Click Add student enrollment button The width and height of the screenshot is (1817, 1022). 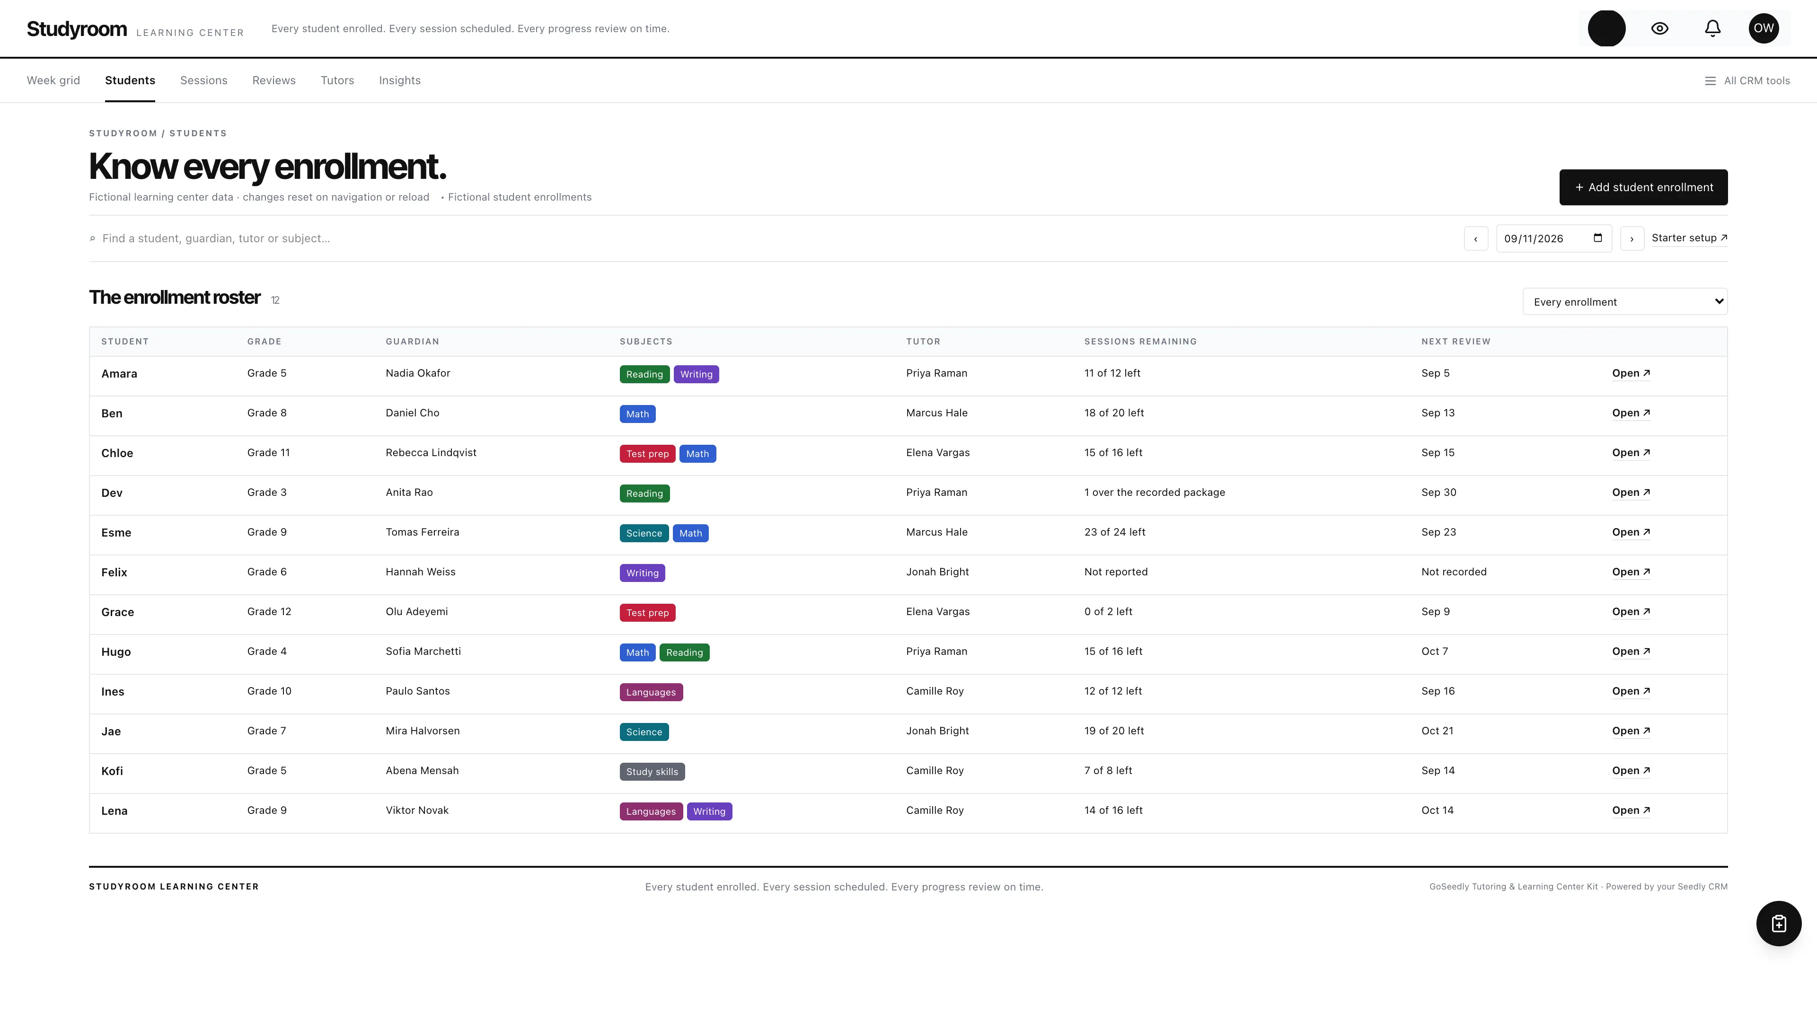coord(1643,188)
